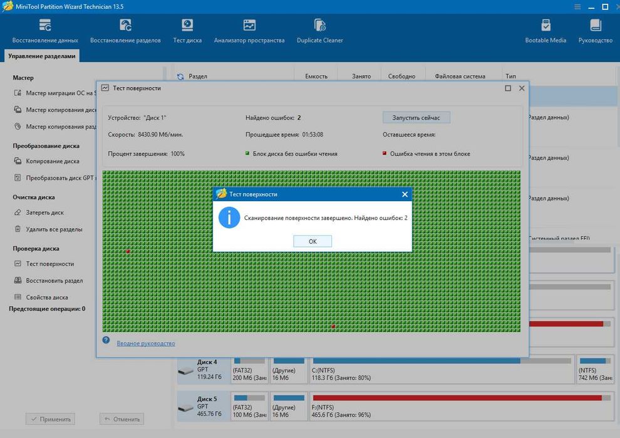The image size is (620, 438).
Task: Select Диск 4 GPT disk entry
Action: tap(204, 370)
